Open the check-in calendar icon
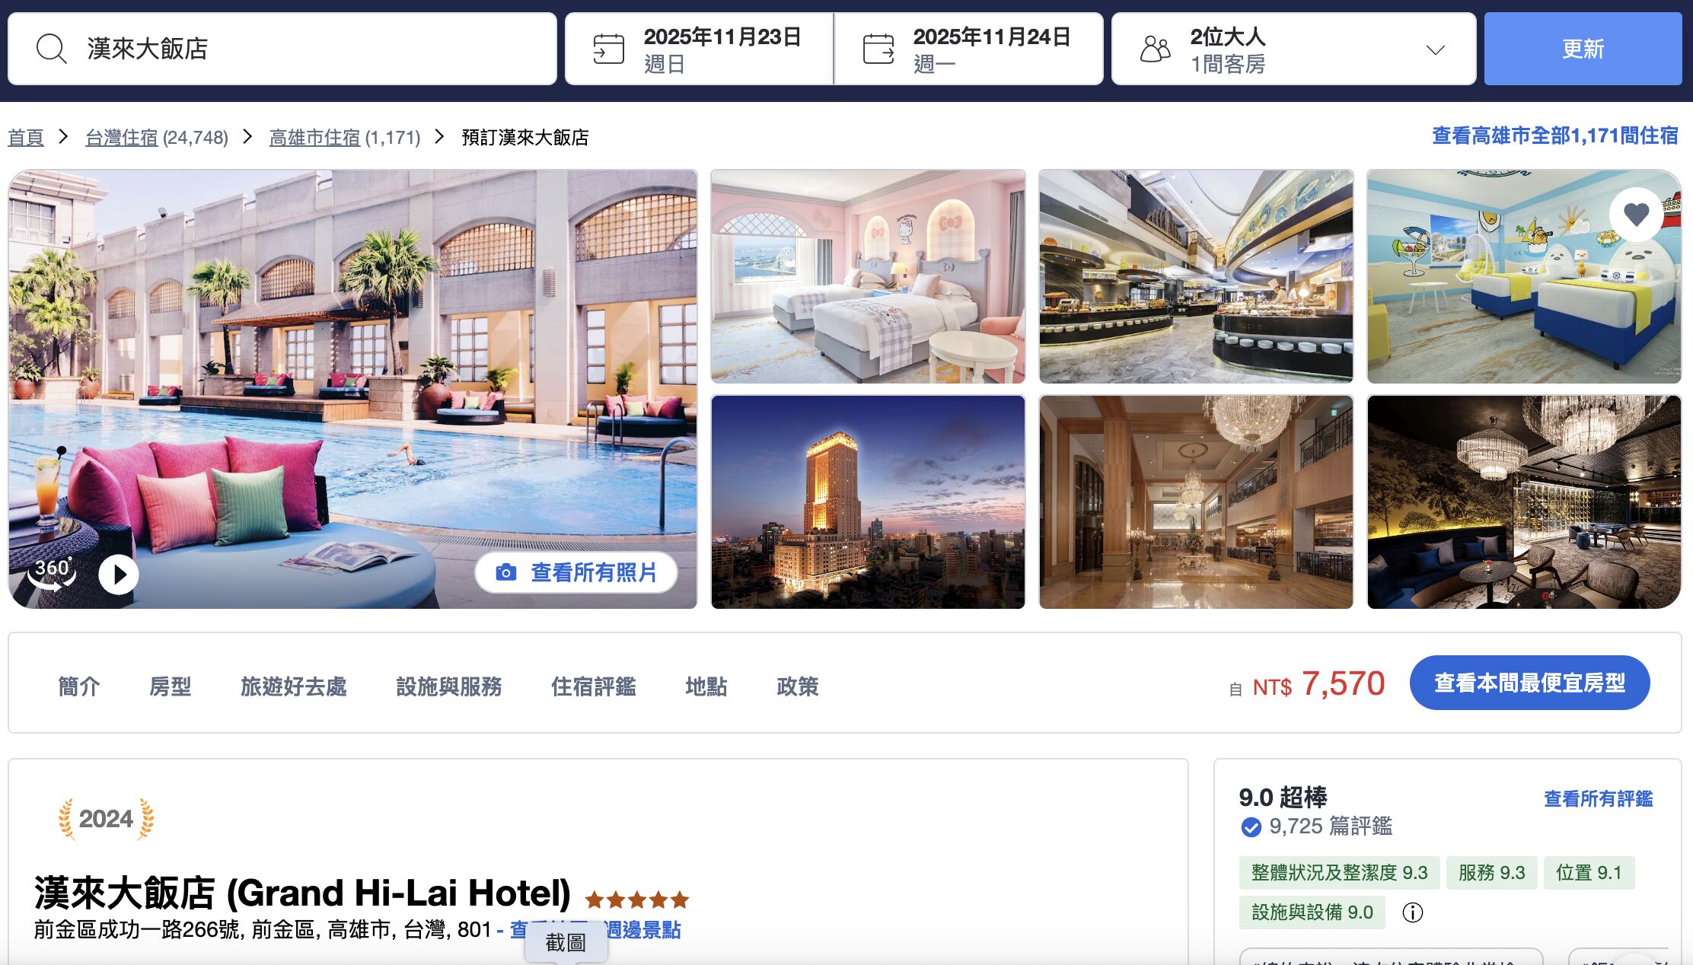 click(x=608, y=49)
